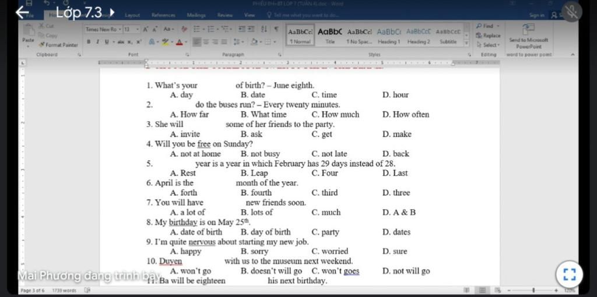Click the Replace button
This screenshot has height=297, width=597.
(488, 36)
